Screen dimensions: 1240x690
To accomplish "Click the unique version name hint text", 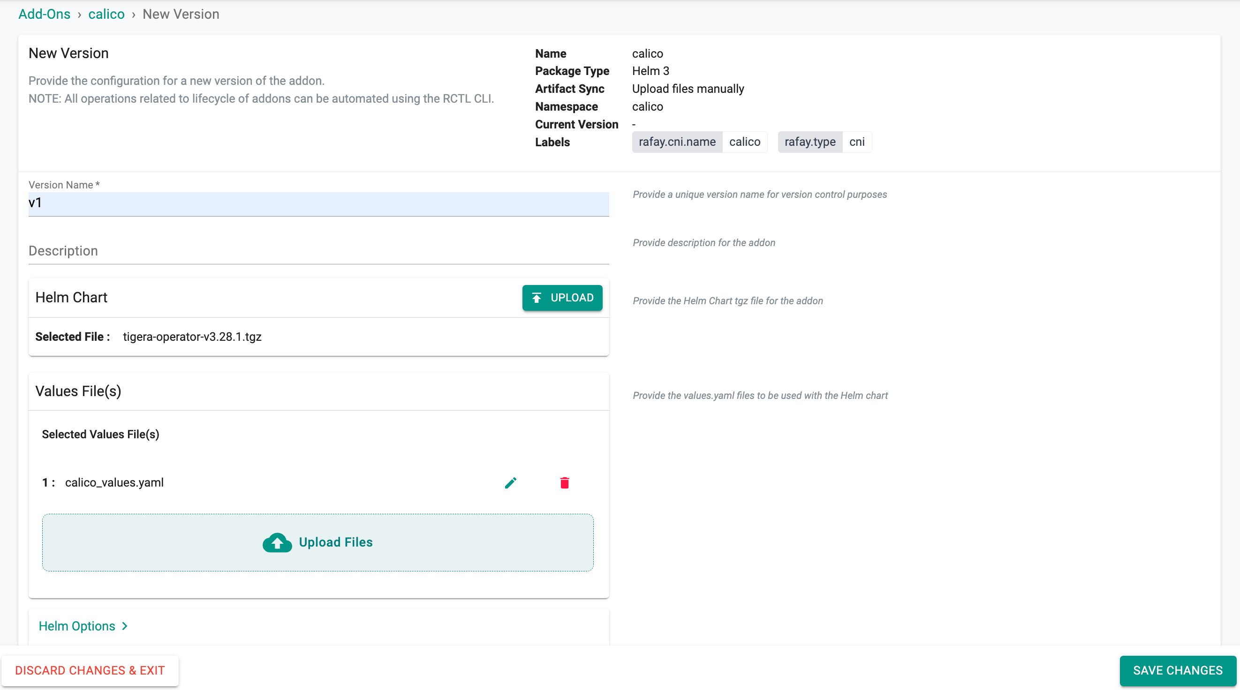I will (x=760, y=195).
